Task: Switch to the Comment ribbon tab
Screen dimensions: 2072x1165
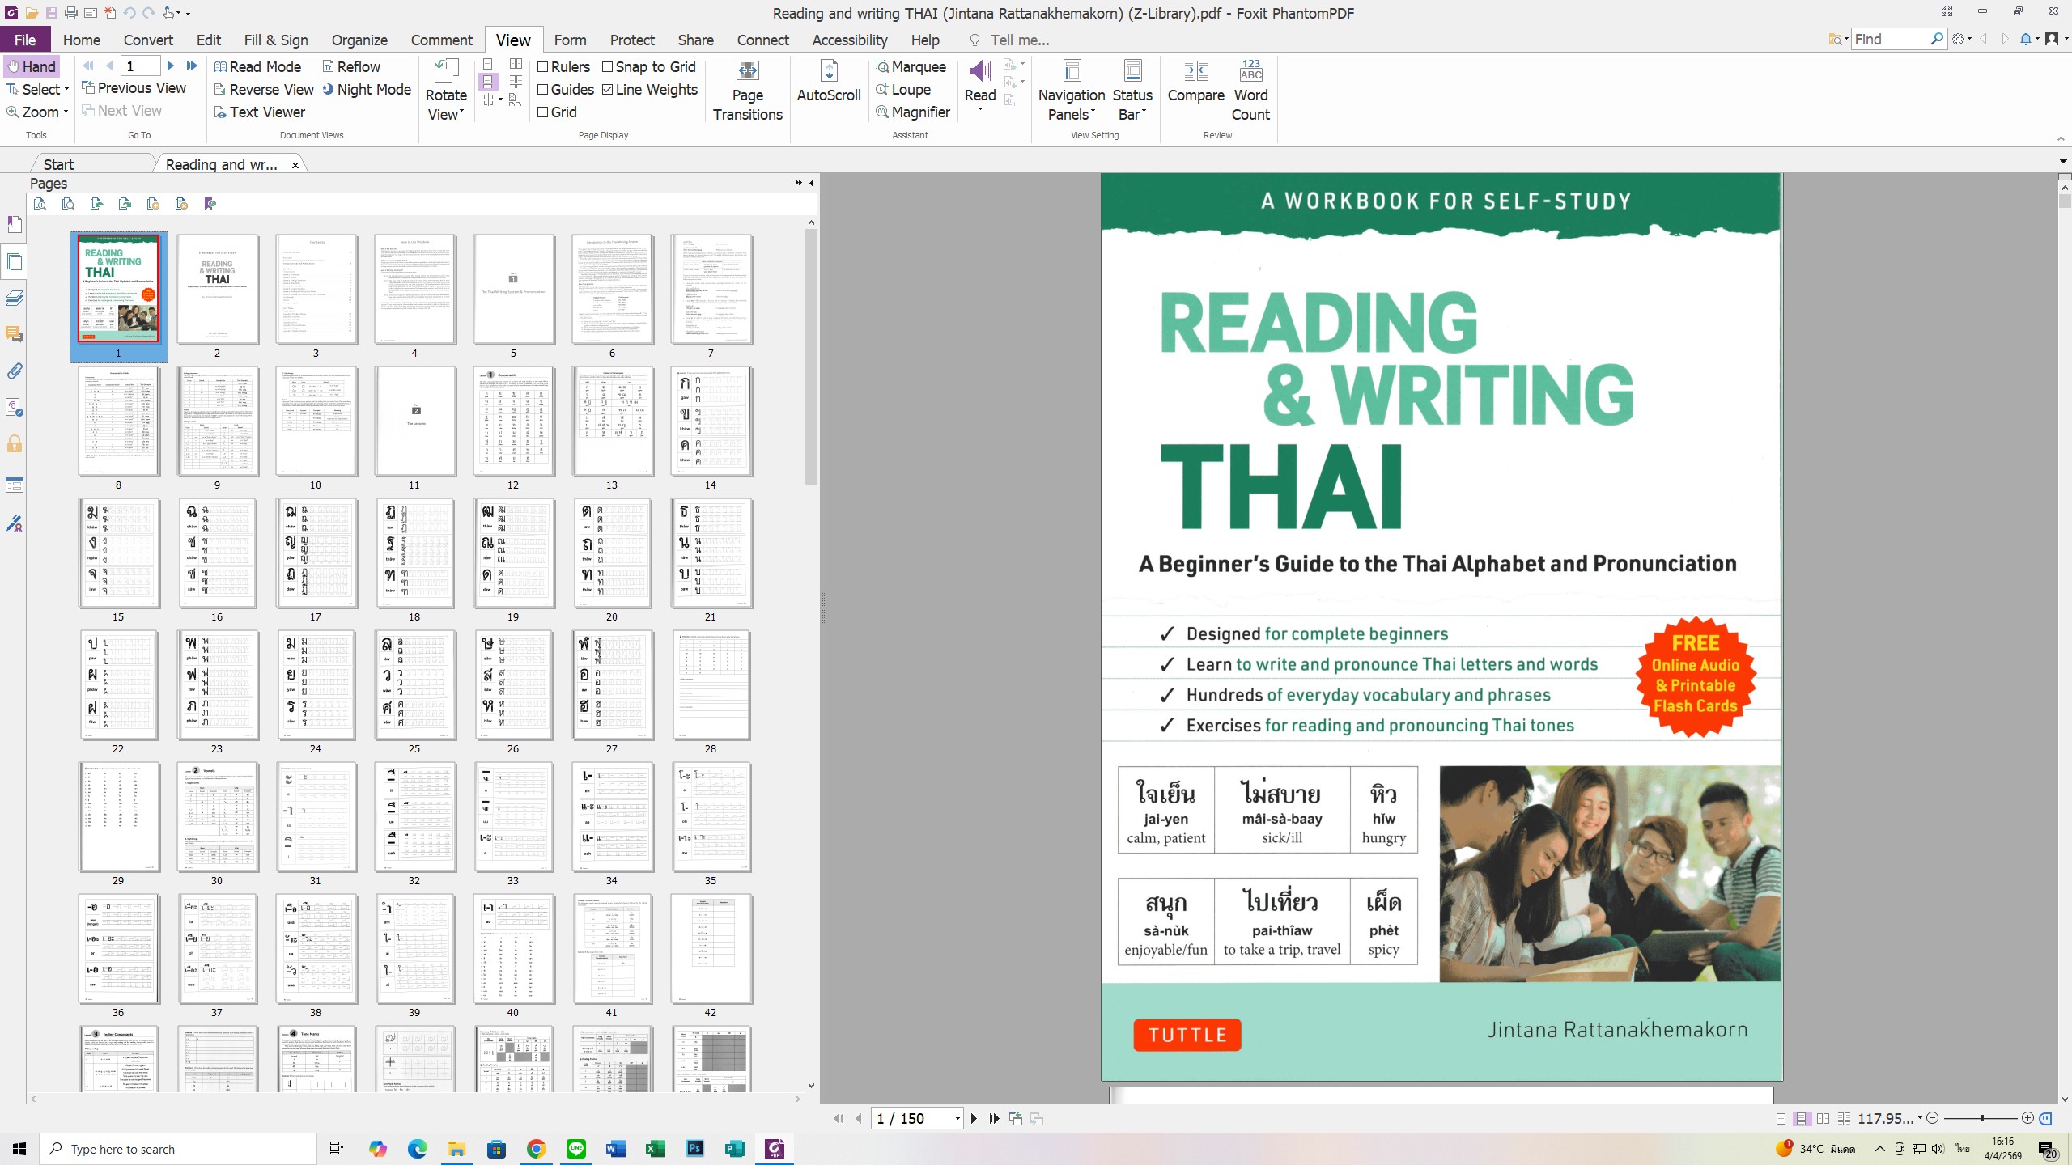Action: [441, 40]
